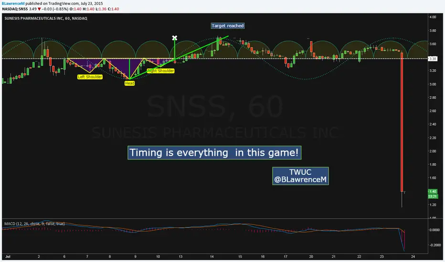The height and width of the screenshot is (262, 445).
Task: Click the 'Jul' date axis label
Action: [x=8, y=257]
